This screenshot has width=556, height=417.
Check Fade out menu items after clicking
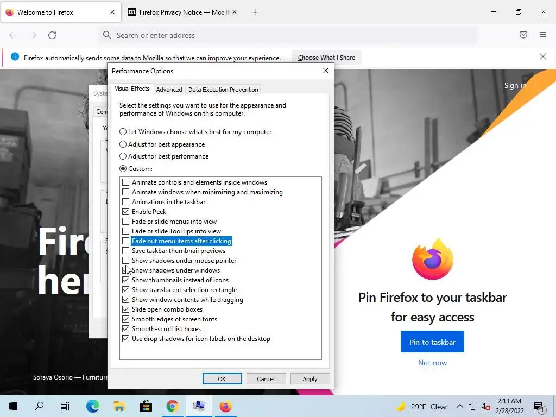[125, 241]
